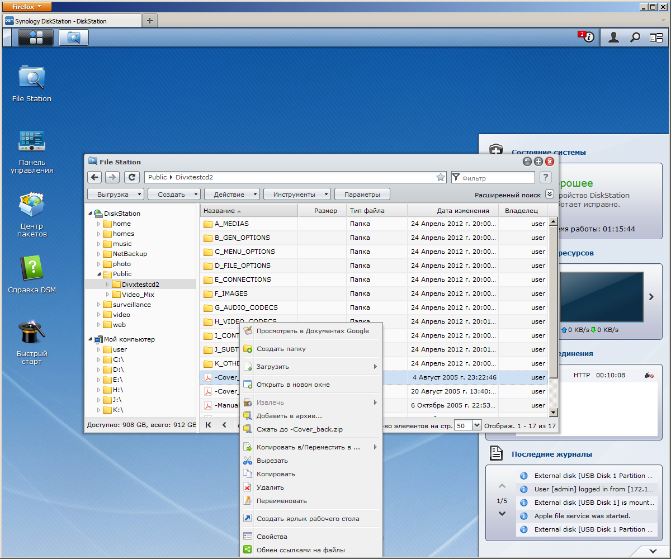Viewport: 671px width, 559px height.
Task: Refresh the File Station folder view
Action: [131, 177]
